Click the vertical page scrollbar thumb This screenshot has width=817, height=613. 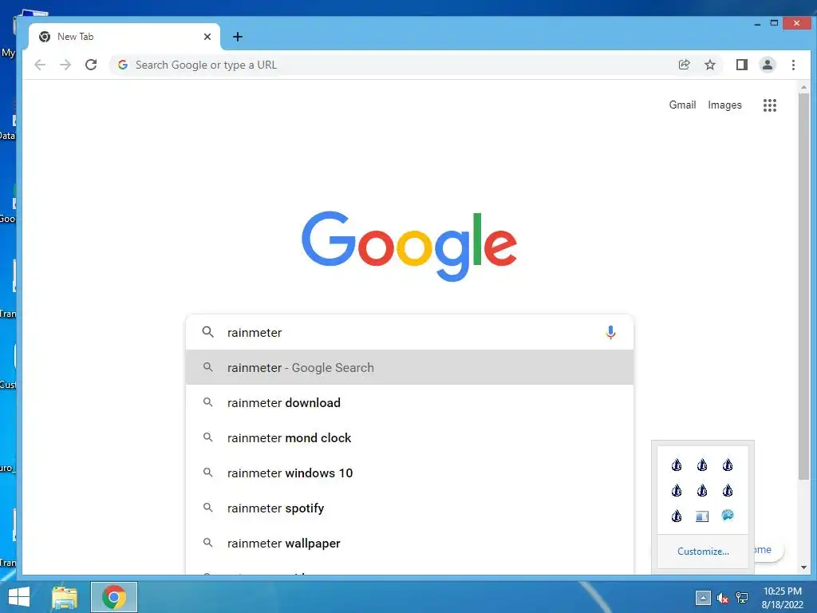coord(803,287)
